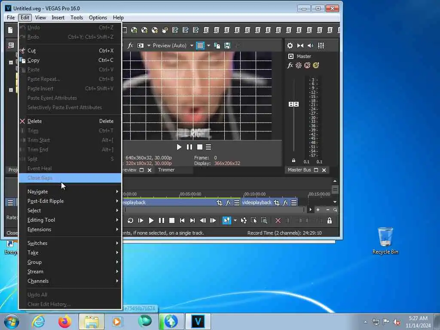
Task: Open Normal Edit Tool dropdown arrow
Action: (235, 220)
